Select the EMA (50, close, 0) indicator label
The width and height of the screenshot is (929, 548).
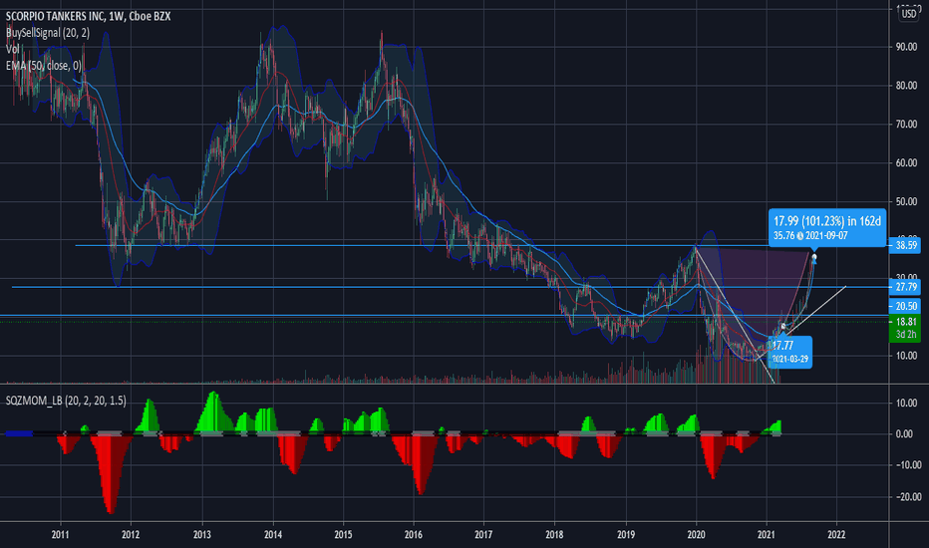(43, 66)
